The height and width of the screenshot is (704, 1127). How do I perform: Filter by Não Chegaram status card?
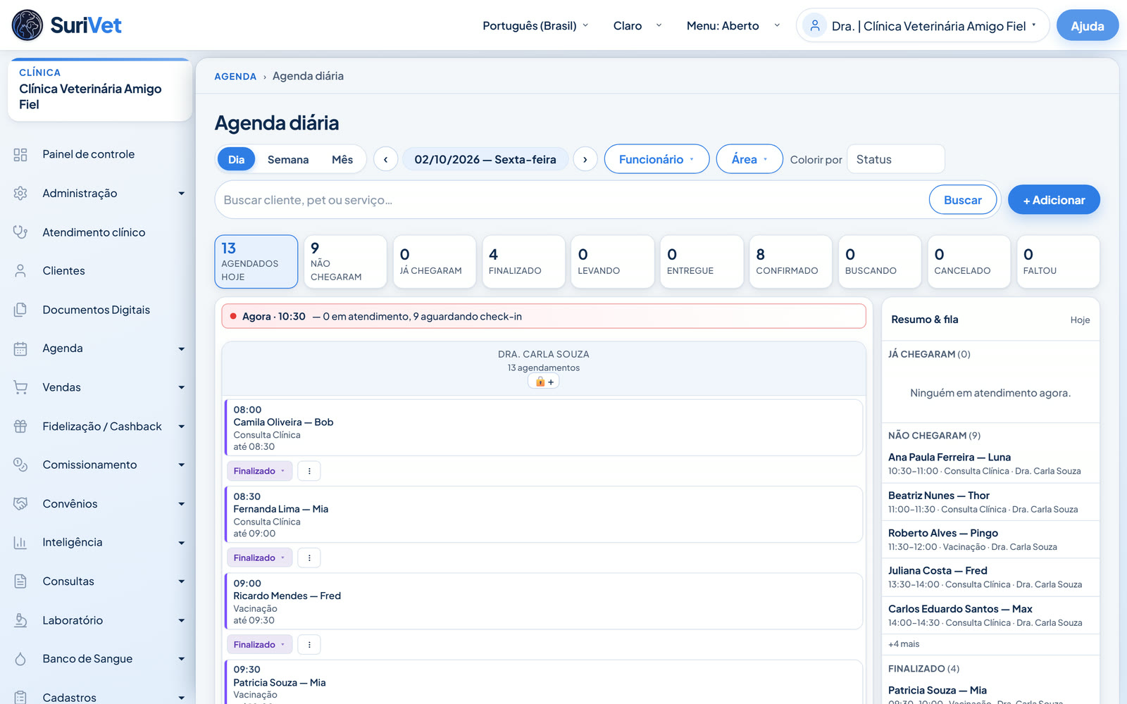(345, 262)
